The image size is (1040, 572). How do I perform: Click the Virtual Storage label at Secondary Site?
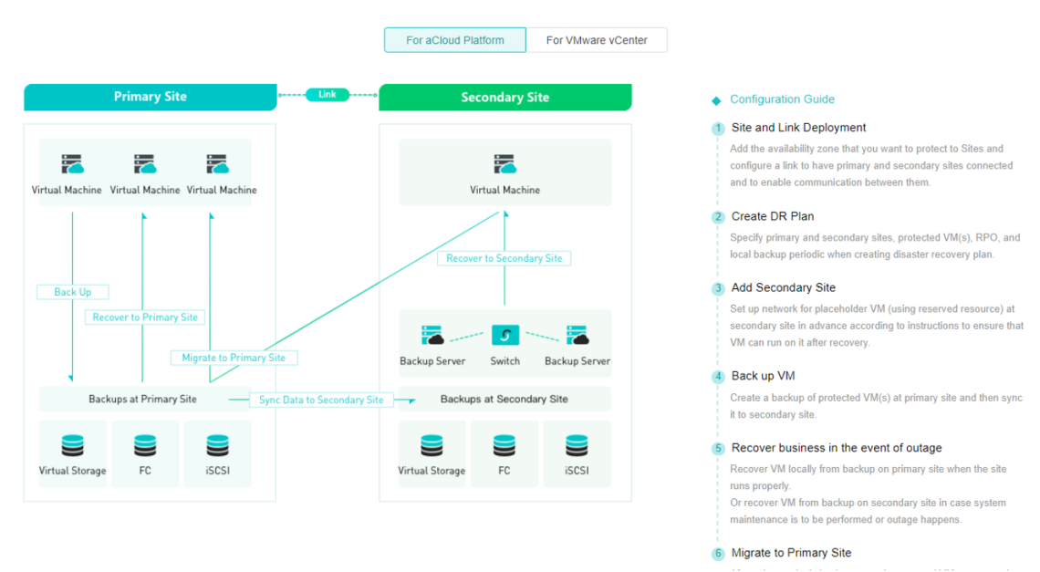point(432,471)
